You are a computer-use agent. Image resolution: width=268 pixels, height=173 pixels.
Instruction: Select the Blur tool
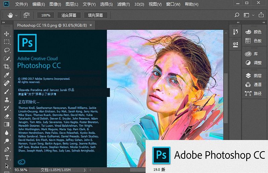click(x=7, y=133)
